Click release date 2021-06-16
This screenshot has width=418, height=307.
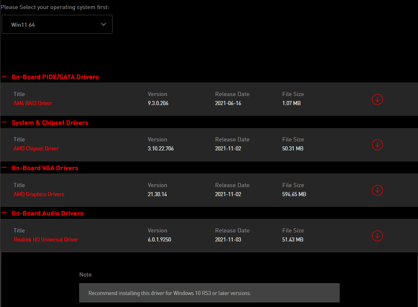point(228,103)
